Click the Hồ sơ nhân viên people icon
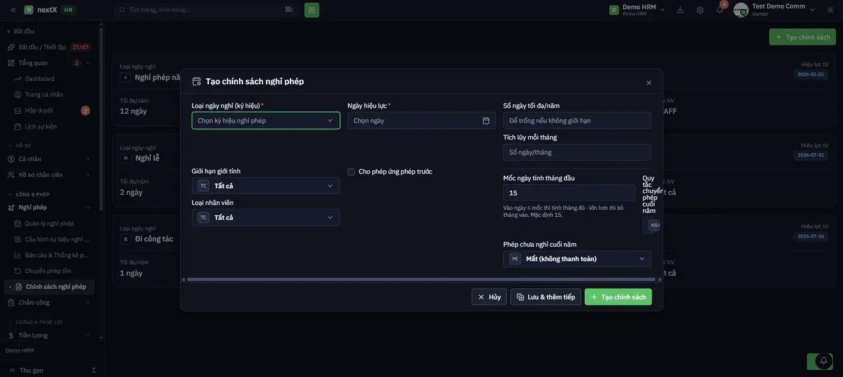This screenshot has height=377, width=843. coord(11,175)
